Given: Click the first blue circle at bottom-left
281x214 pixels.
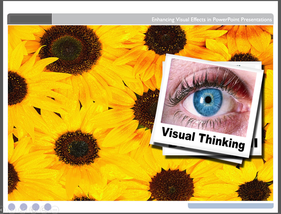Looking at the screenshot, I should 12,206.
